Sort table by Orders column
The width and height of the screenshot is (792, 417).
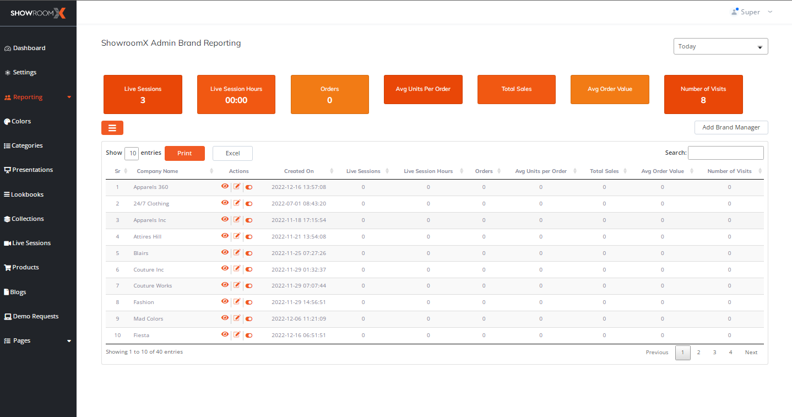point(484,171)
